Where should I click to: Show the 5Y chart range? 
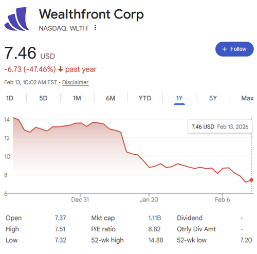tap(213, 98)
